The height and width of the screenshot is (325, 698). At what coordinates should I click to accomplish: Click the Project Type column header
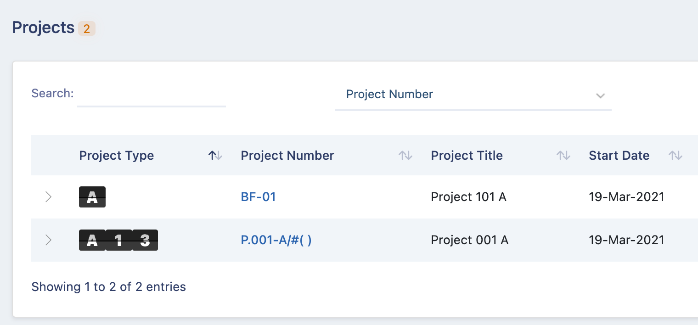pos(117,156)
